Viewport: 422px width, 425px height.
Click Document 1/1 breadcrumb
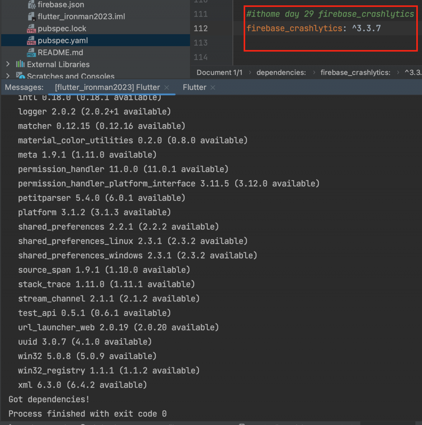point(219,73)
